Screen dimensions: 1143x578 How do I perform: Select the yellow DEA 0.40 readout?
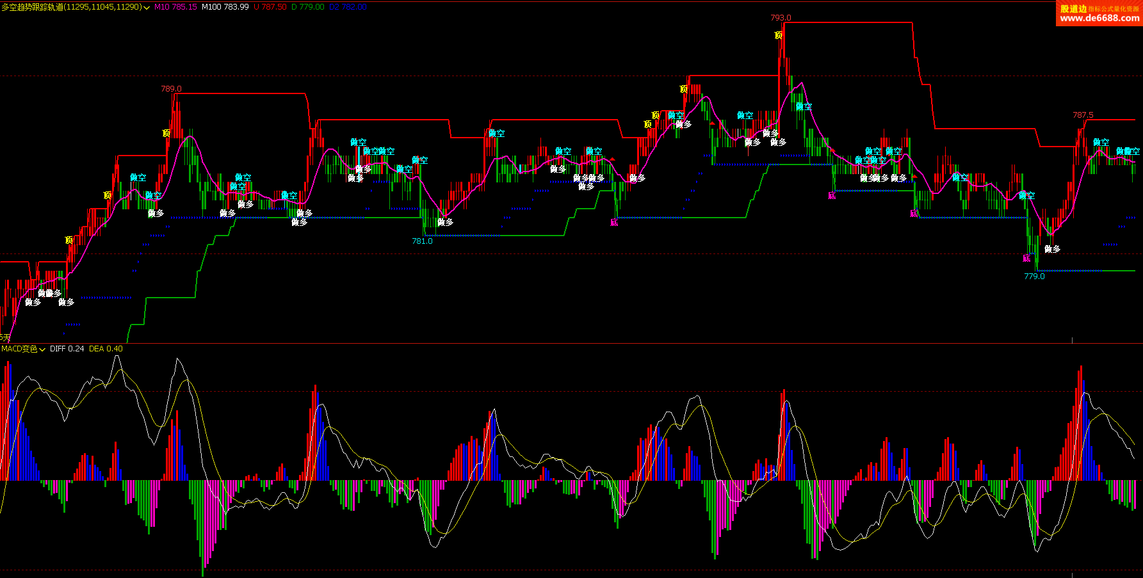[x=106, y=349]
